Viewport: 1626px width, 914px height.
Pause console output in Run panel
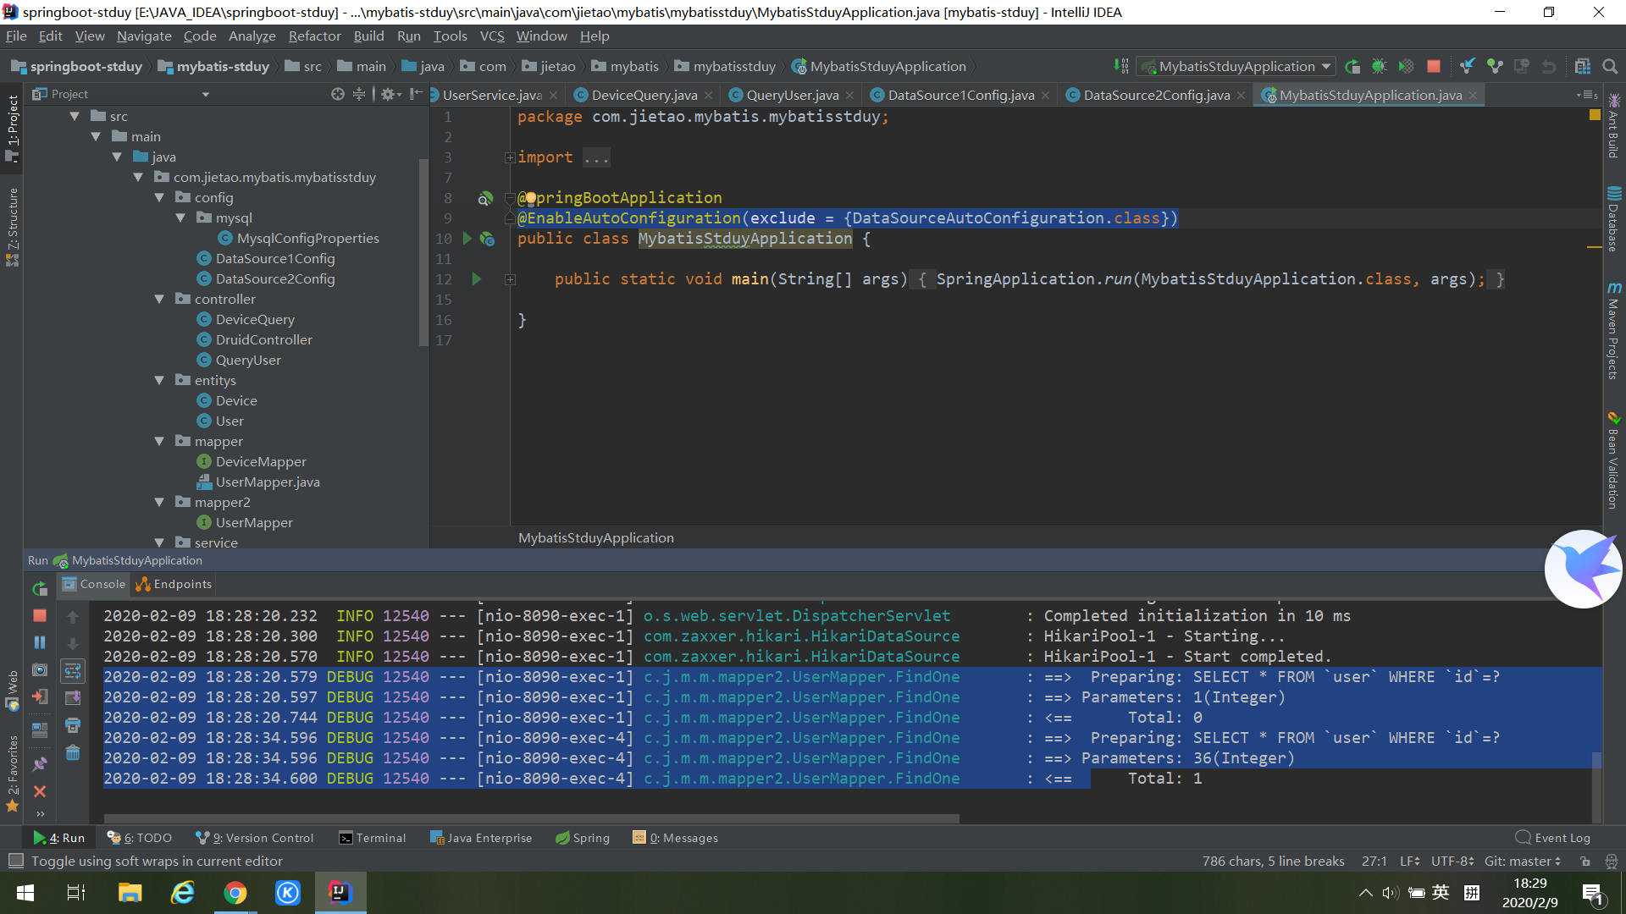point(40,642)
